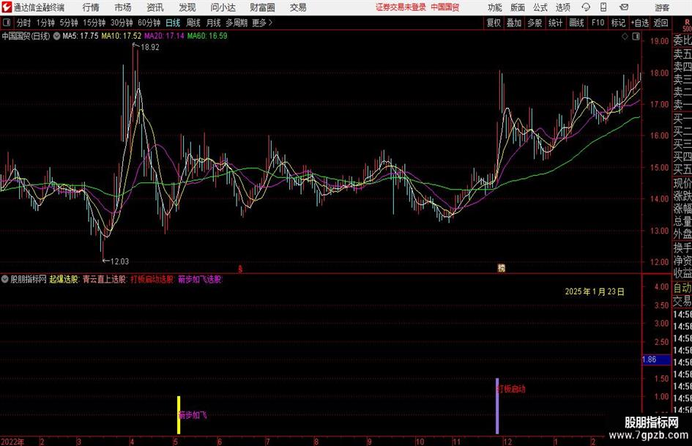Click the 榜 marker below the chart
This screenshot has height=446, width=692.
(x=502, y=267)
